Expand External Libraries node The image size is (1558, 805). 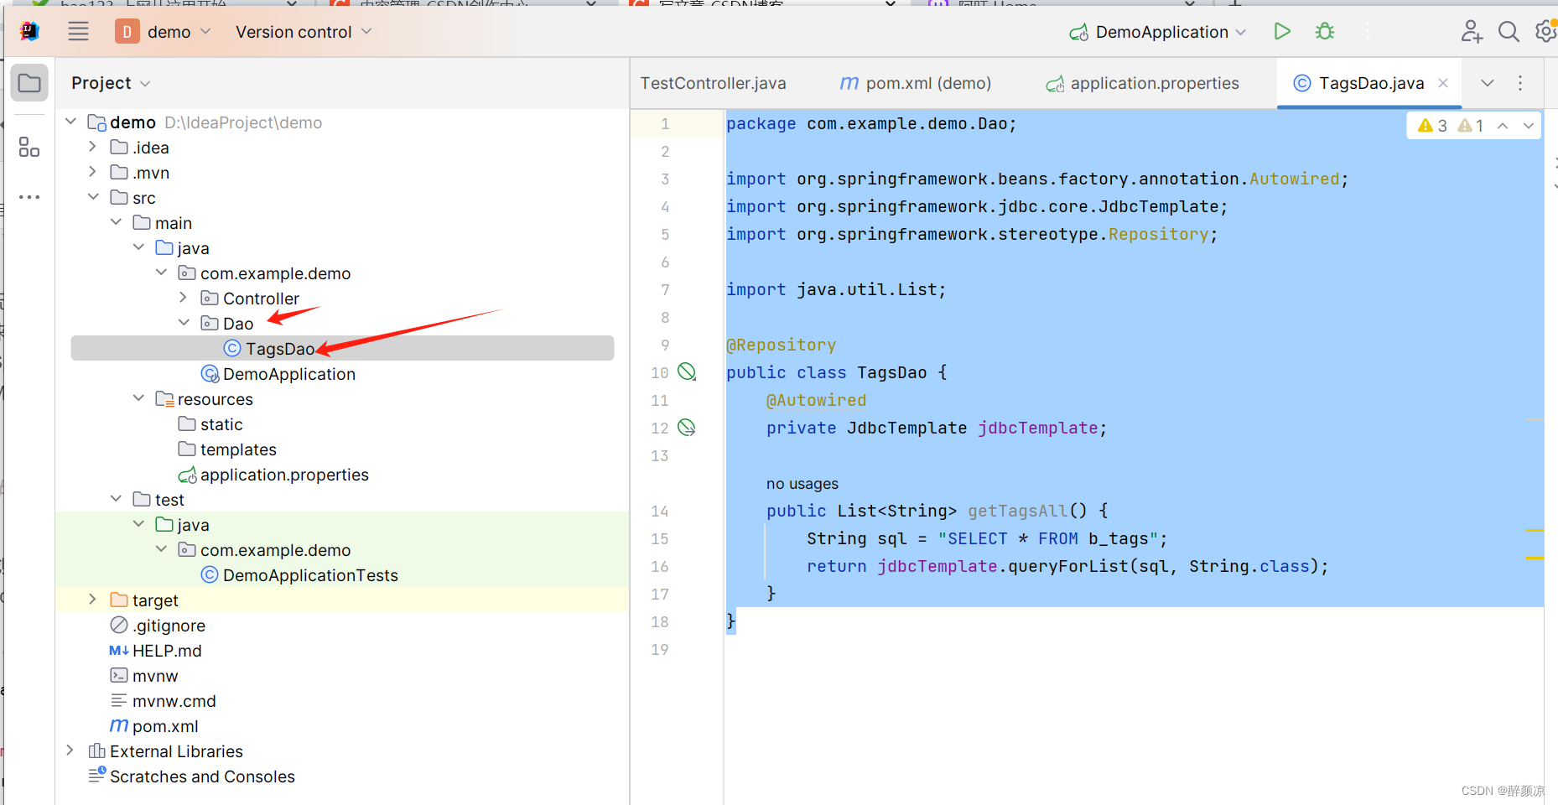(70, 751)
